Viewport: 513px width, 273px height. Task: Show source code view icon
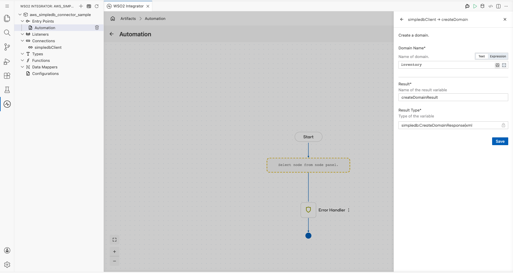pos(491,6)
